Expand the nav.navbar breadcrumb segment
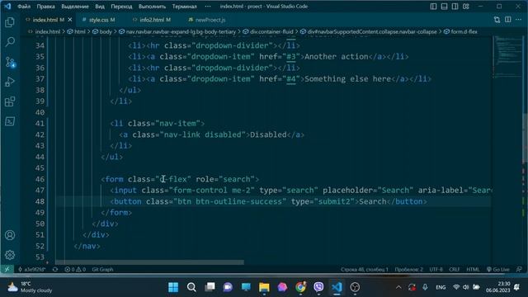The width and height of the screenshot is (528, 297). [x=177, y=31]
